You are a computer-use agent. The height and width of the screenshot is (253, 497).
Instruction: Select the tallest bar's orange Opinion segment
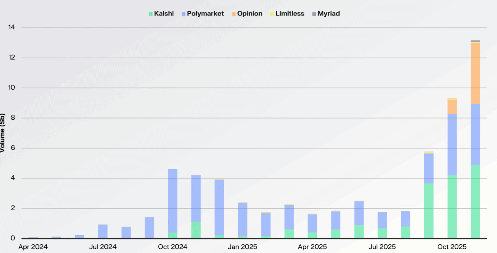[x=475, y=73]
